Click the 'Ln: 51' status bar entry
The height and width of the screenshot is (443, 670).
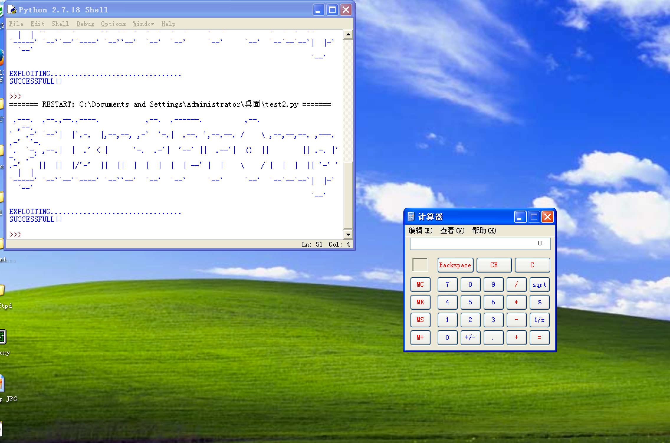click(312, 245)
